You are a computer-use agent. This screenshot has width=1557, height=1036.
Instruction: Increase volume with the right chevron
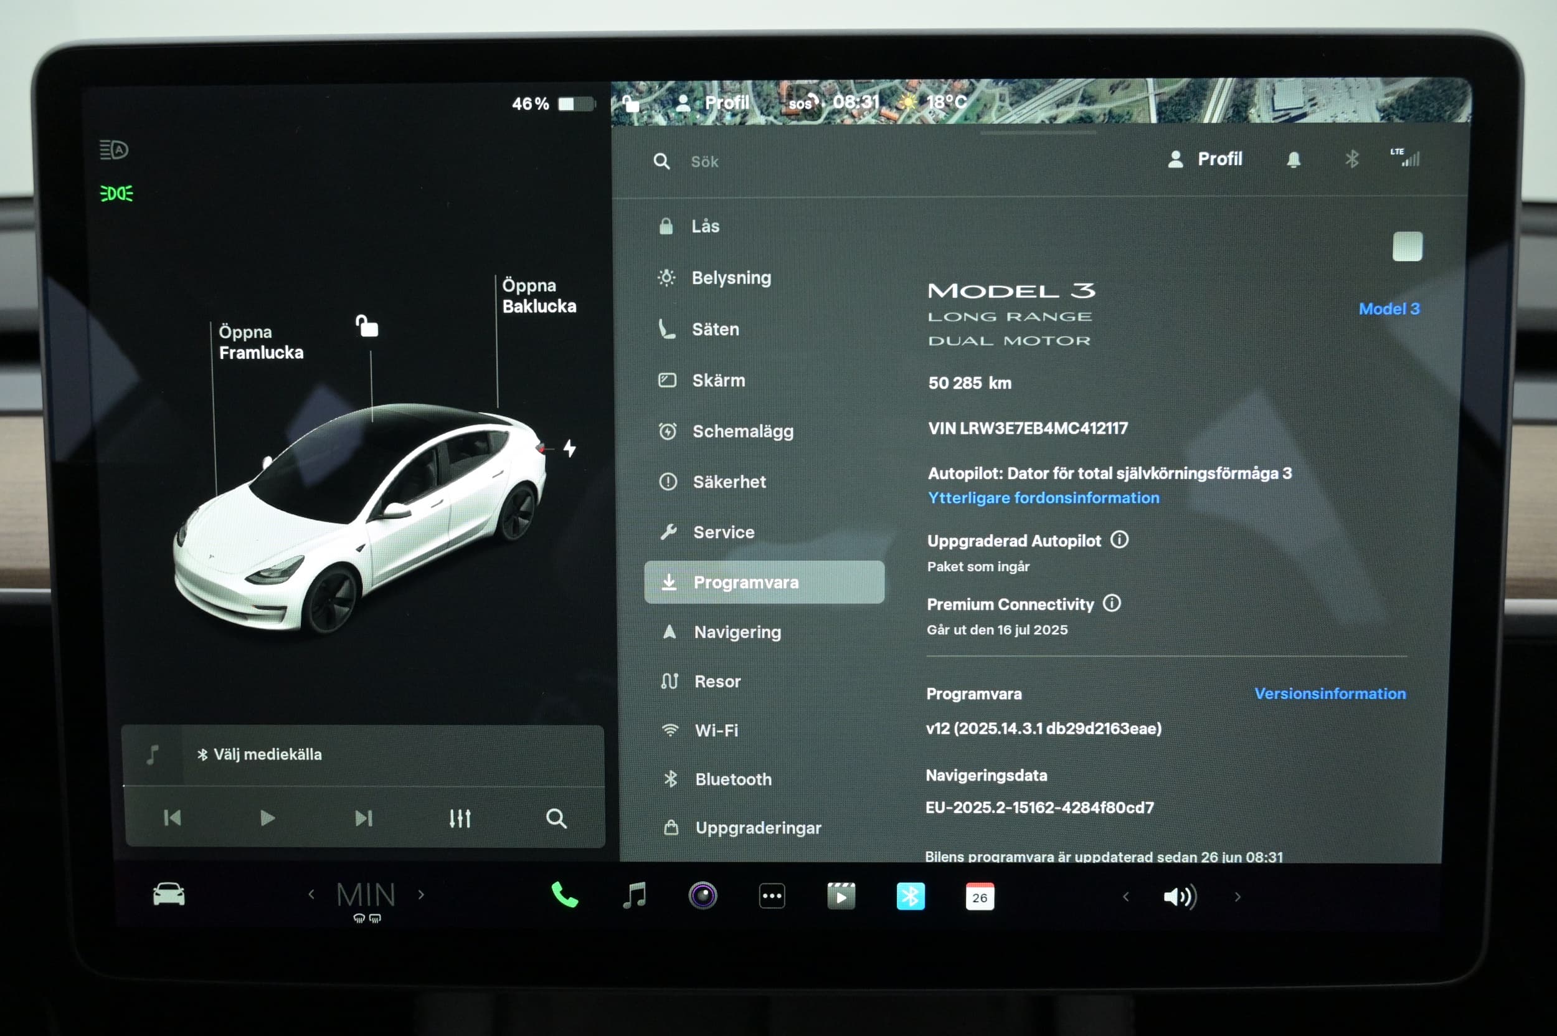coord(1238,897)
